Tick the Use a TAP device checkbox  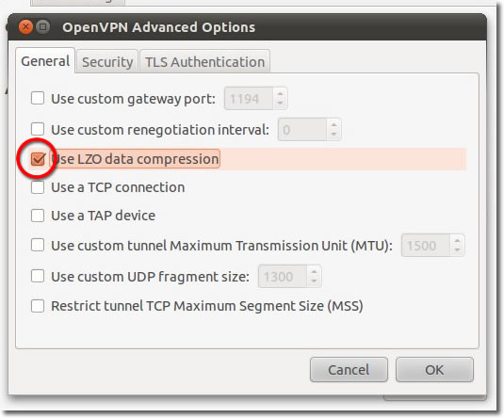(38, 216)
